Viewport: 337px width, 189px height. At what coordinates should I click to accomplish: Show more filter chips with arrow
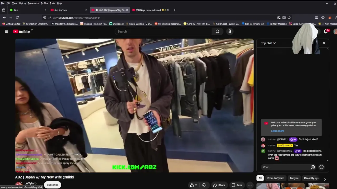tap(325, 179)
